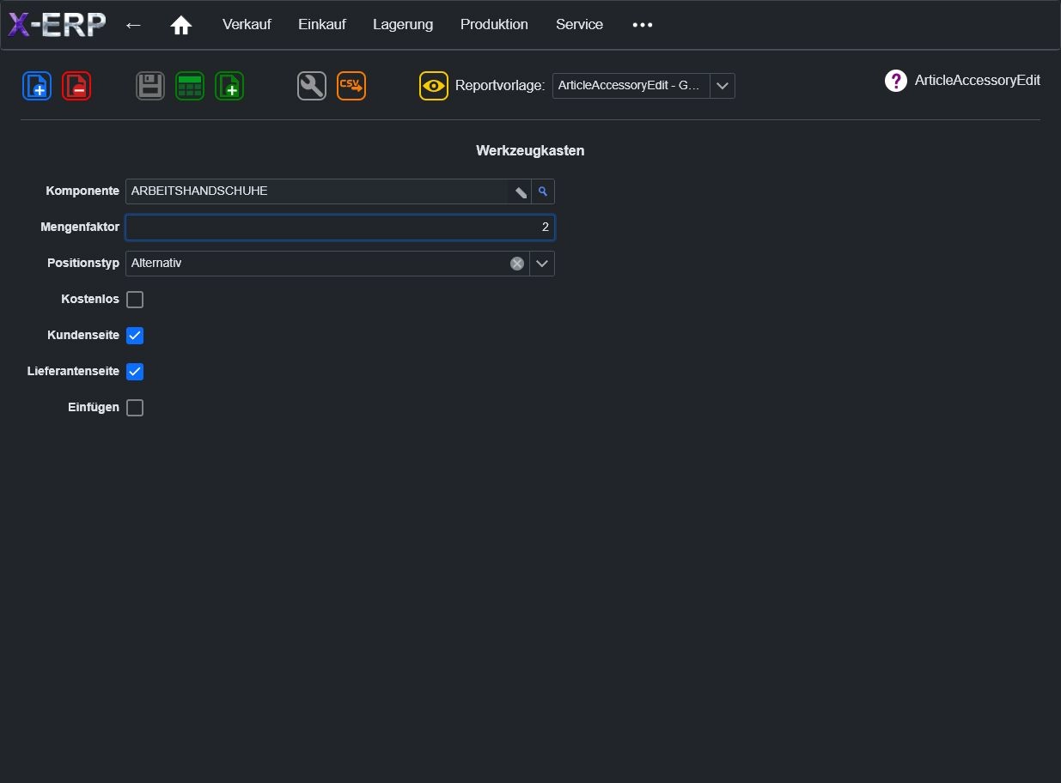Viewport: 1061px width, 783px height.
Task: Focus the Komponente ARBEITSHANDSCHUHE field
Action: (x=317, y=191)
